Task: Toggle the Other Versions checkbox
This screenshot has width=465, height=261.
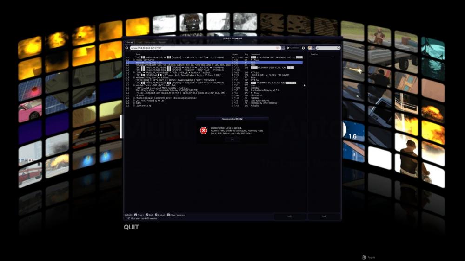Action: [x=168, y=215]
